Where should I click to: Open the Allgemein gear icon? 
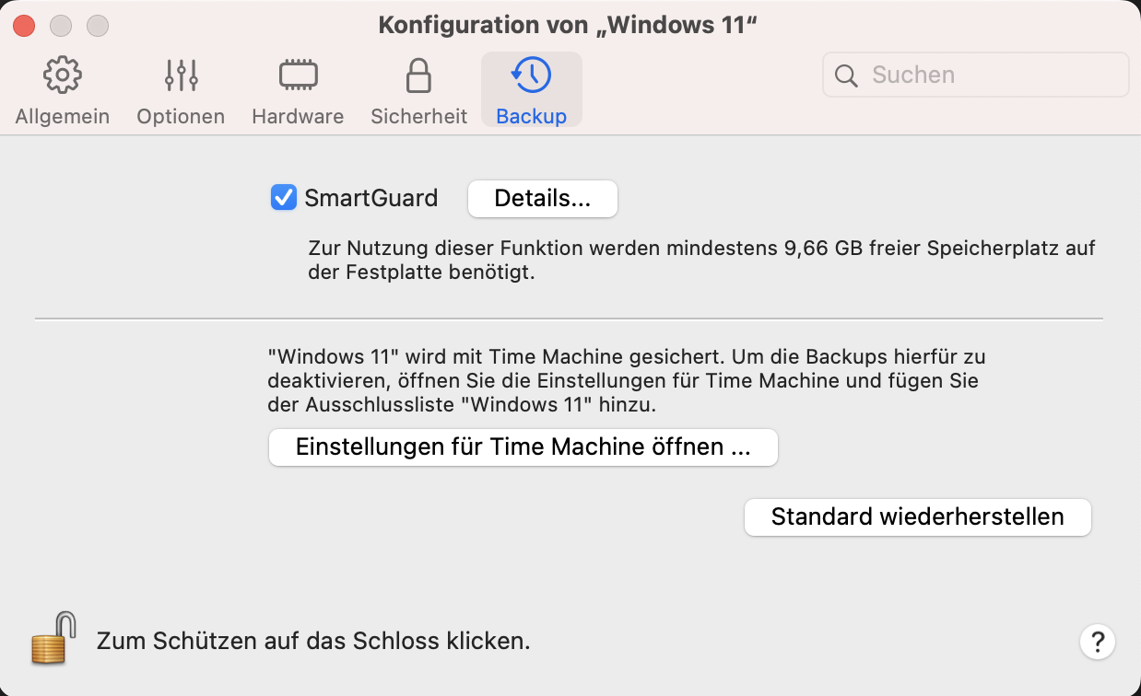(62, 75)
